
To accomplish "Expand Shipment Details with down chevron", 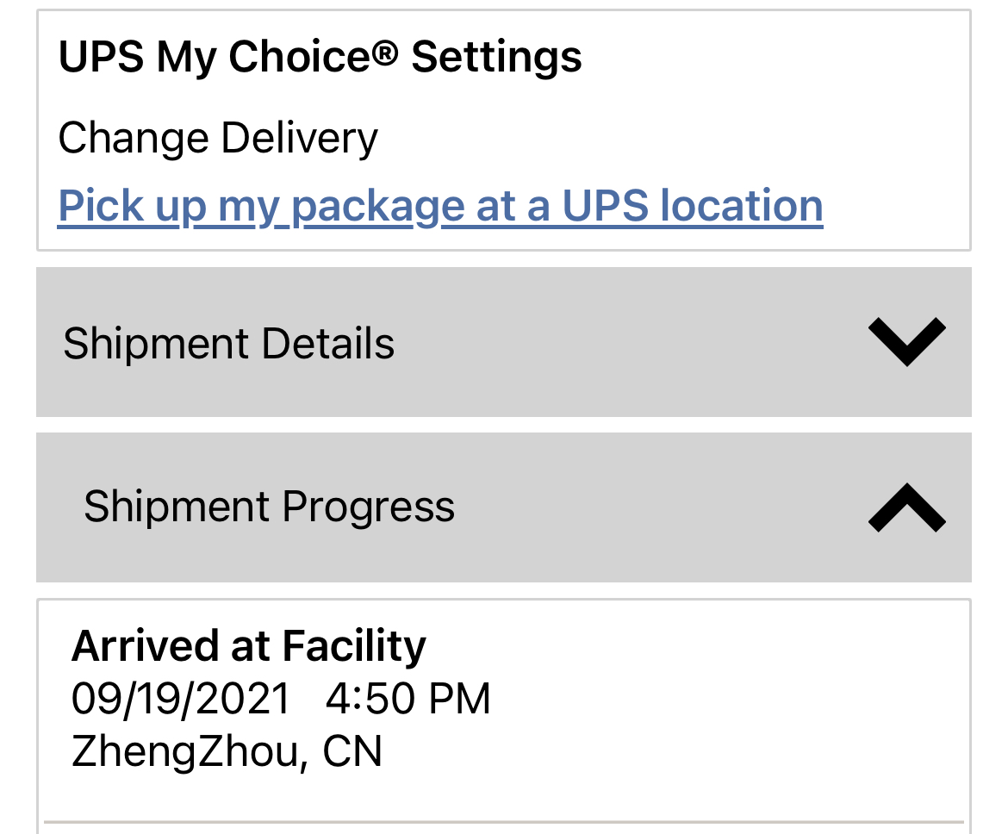I will 906,342.
